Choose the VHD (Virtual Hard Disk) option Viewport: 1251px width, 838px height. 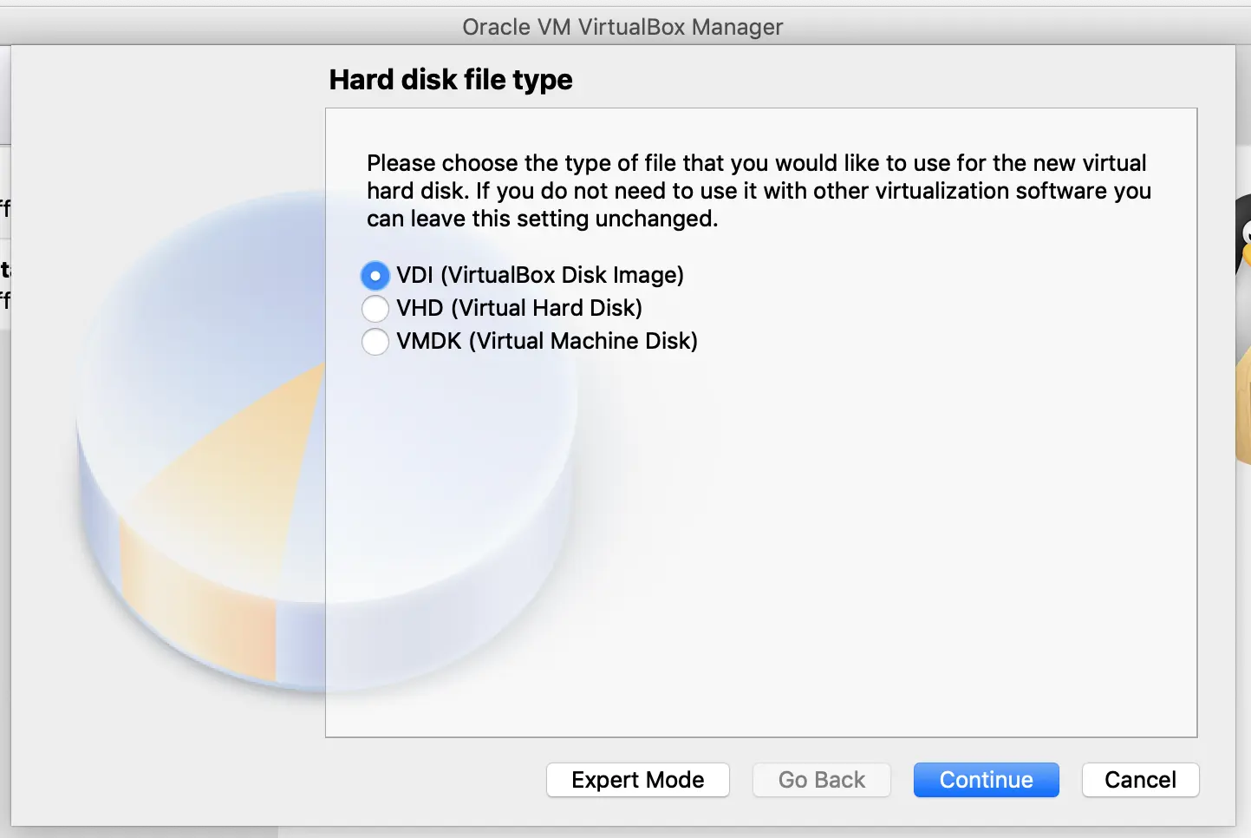[375, 308]
